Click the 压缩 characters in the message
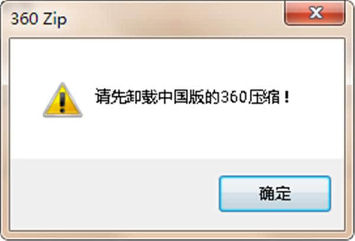The height and width of the screenshot is (241, 355). 264,97
